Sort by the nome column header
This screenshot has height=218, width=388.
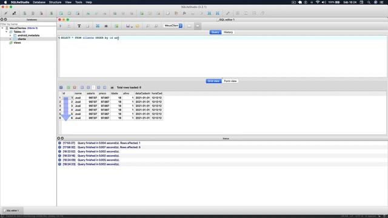tap(79, 93)
